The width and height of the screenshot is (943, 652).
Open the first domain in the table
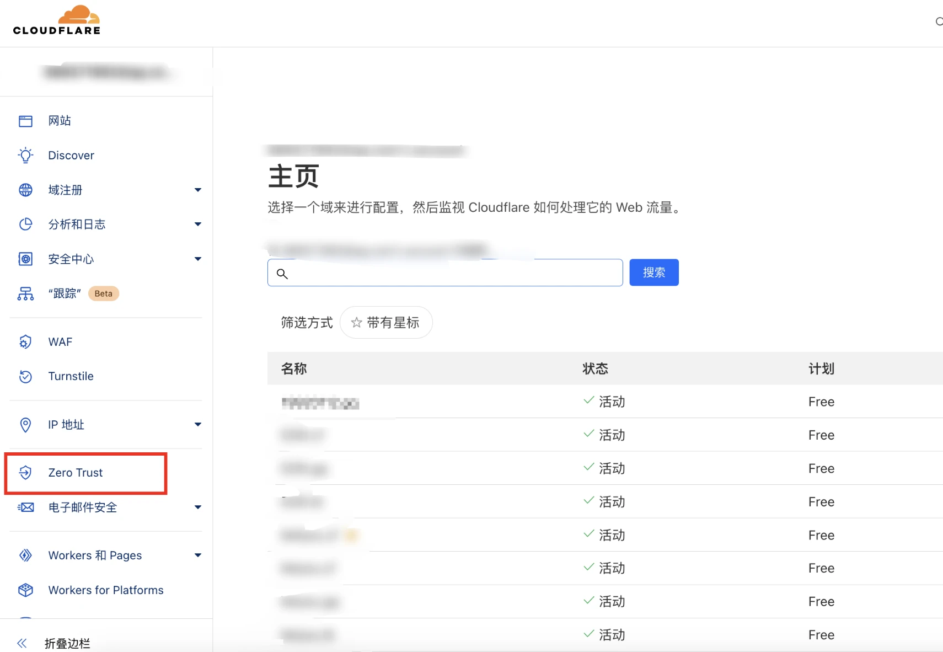tap(320, 403)
